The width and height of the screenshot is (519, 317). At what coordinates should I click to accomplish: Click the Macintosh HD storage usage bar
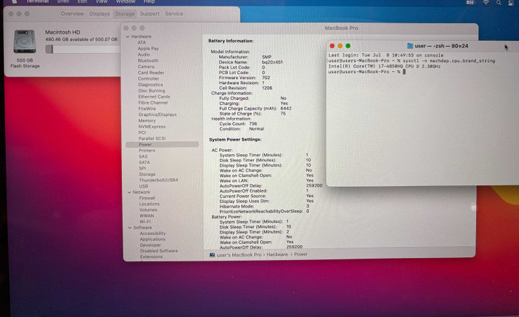(x=83, y=49)
